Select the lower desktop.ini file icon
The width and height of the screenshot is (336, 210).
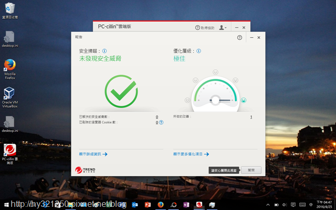click(x=10, y=124)
